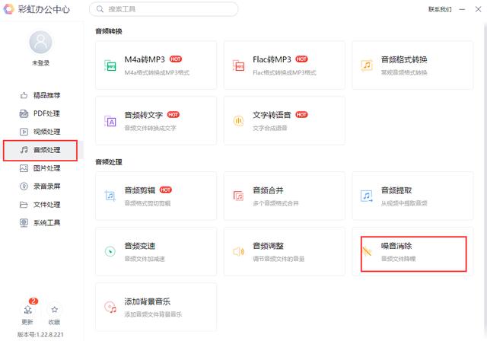
Task: Click the 未登录 login text
Action: click(40, 63)
